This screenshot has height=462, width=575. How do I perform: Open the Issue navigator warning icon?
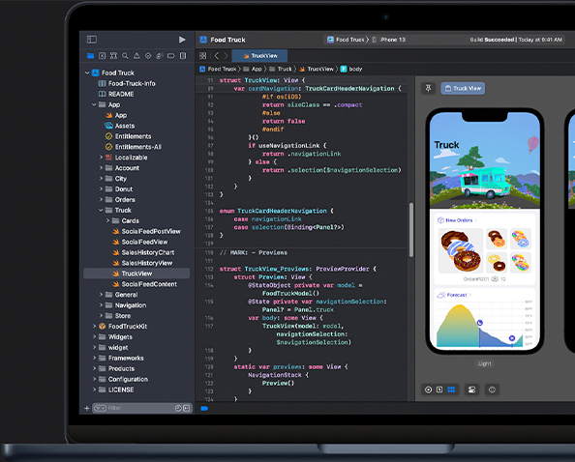pos(136,56)
